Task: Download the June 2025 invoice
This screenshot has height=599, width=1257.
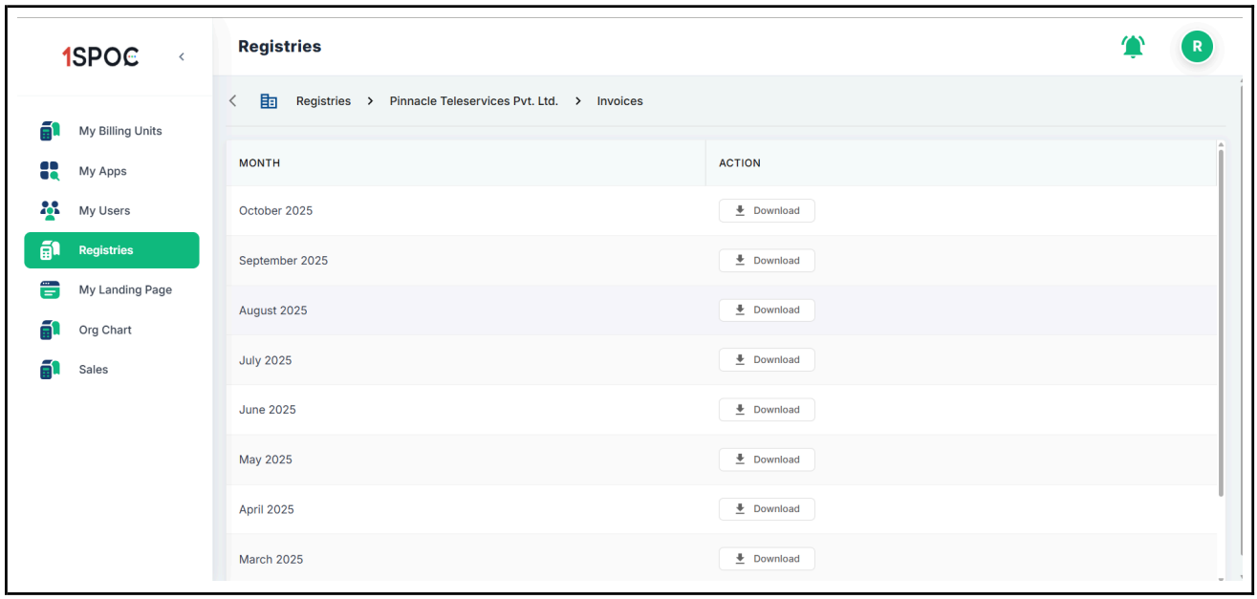Action: point(767,410)
